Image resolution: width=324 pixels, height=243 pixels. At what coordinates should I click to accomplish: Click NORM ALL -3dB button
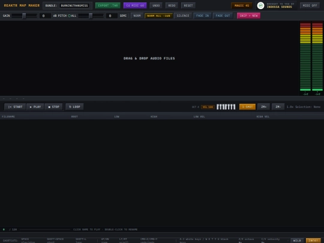pyautogui.click(x=158, y=16)
